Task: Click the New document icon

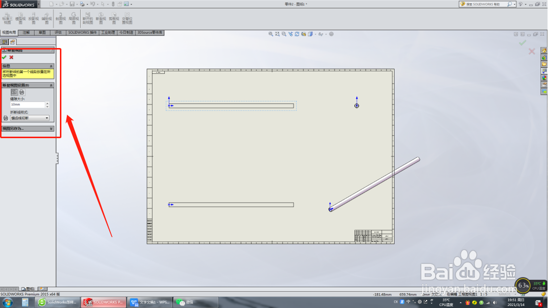Action: pos(51,4)
